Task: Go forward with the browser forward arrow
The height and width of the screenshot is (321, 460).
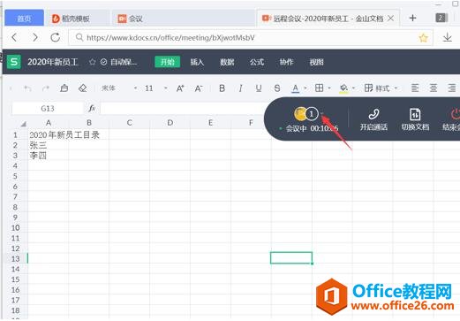Action: tap(35, 37)
